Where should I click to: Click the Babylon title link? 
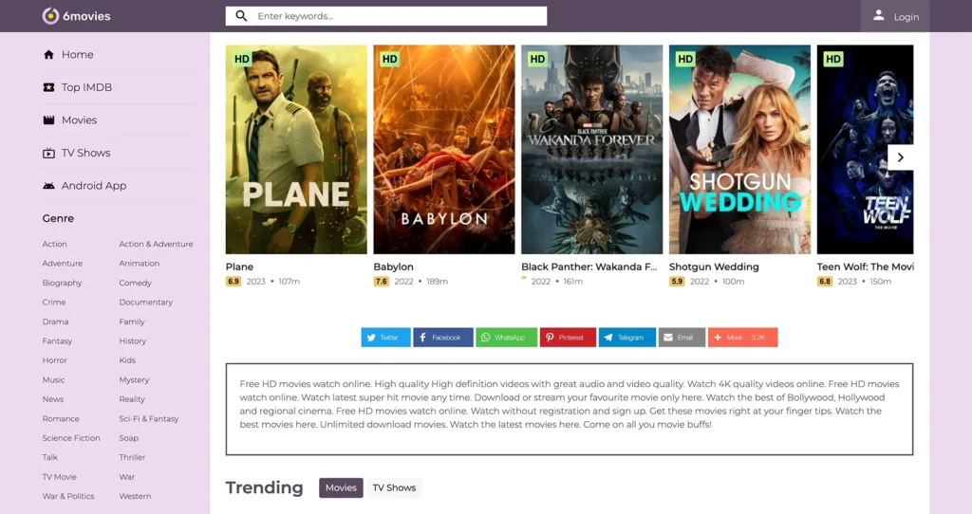tap(393, 266)
